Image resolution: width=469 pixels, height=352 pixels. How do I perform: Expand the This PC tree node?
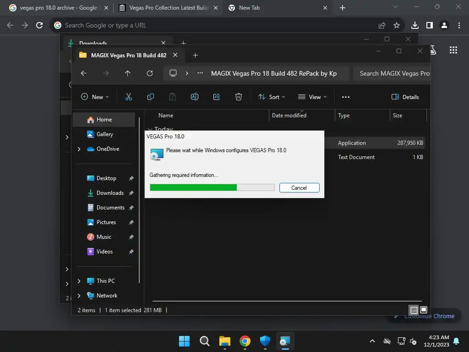pos(79,281)
